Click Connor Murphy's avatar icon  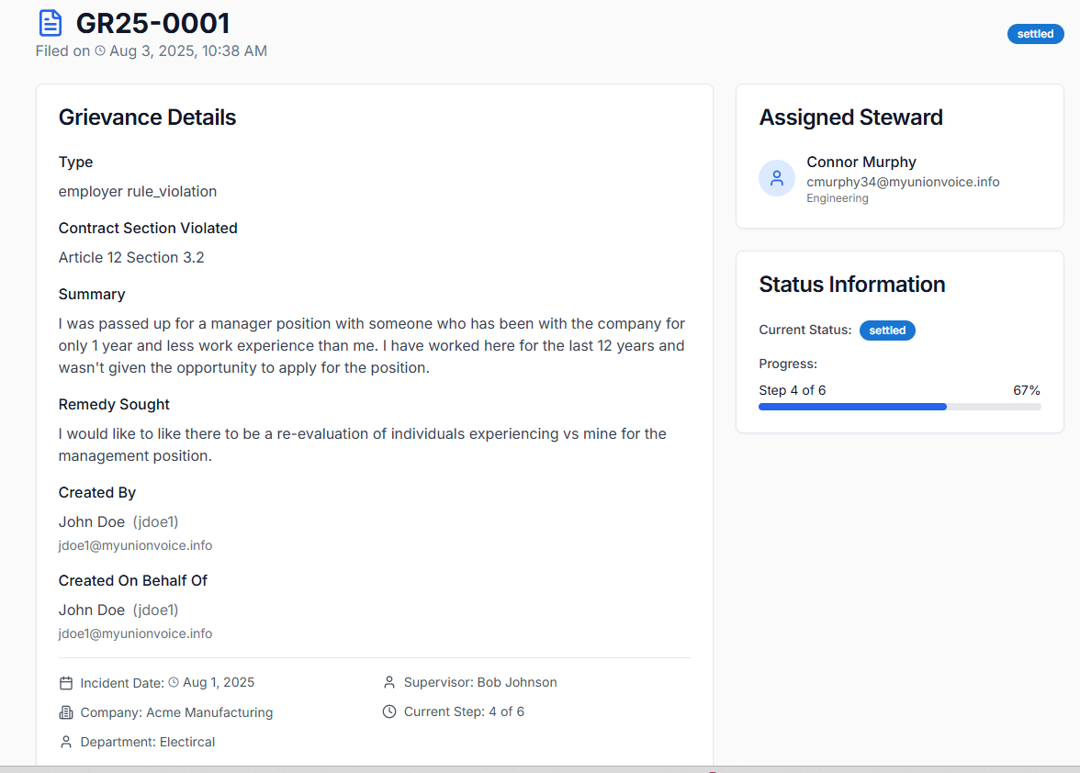[x=777, y=178]
